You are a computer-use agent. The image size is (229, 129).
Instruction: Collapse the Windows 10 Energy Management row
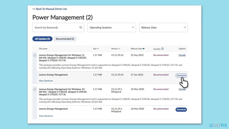35,89
